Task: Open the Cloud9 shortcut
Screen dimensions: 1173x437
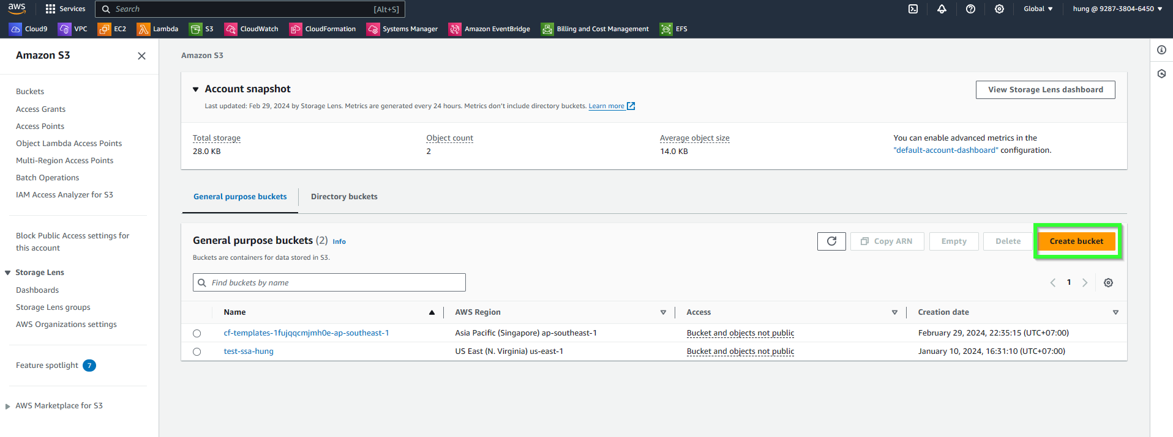Action: point(28,29)
